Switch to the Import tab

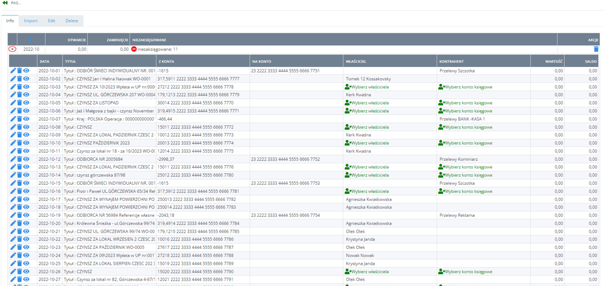pyautogui.click(x=31, y=21)
